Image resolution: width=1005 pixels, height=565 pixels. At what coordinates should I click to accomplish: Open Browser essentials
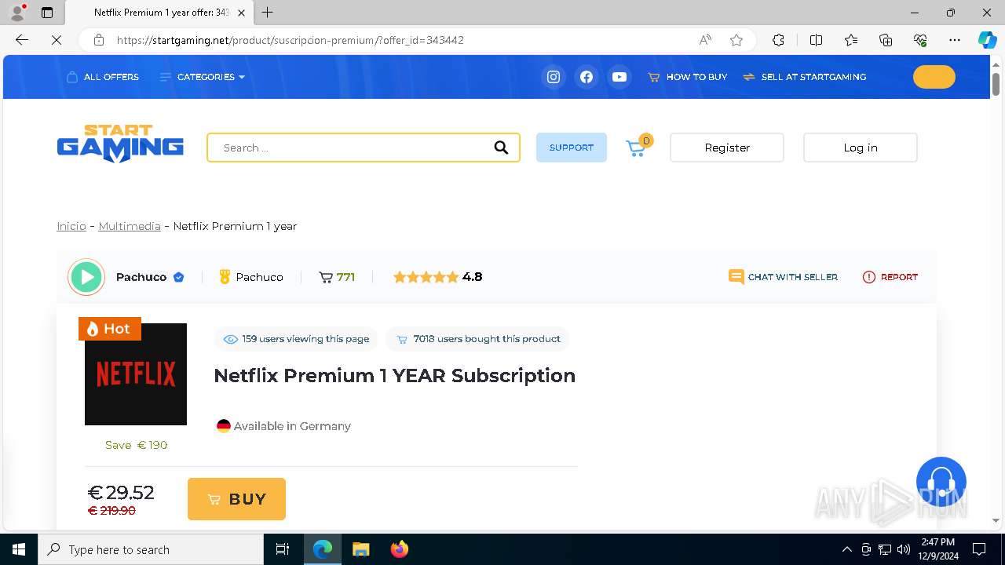(920, 40)
